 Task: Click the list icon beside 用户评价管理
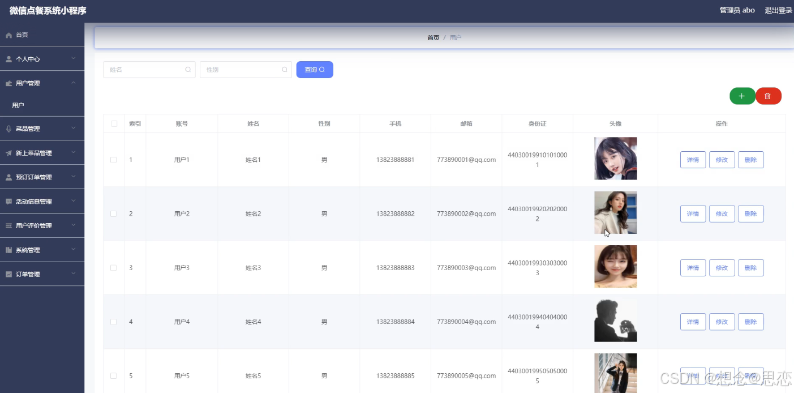point(8,226)
